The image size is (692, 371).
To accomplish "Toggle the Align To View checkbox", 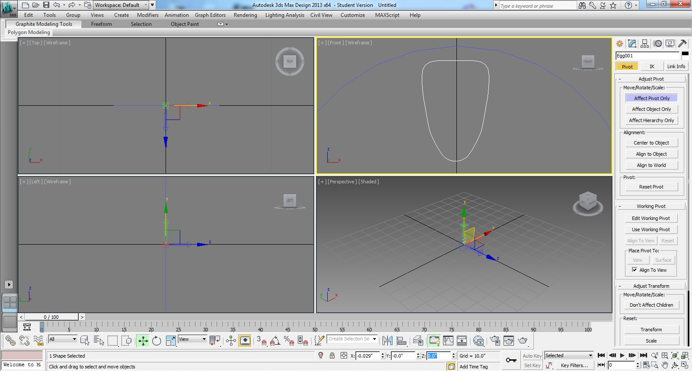I will 635,270.
